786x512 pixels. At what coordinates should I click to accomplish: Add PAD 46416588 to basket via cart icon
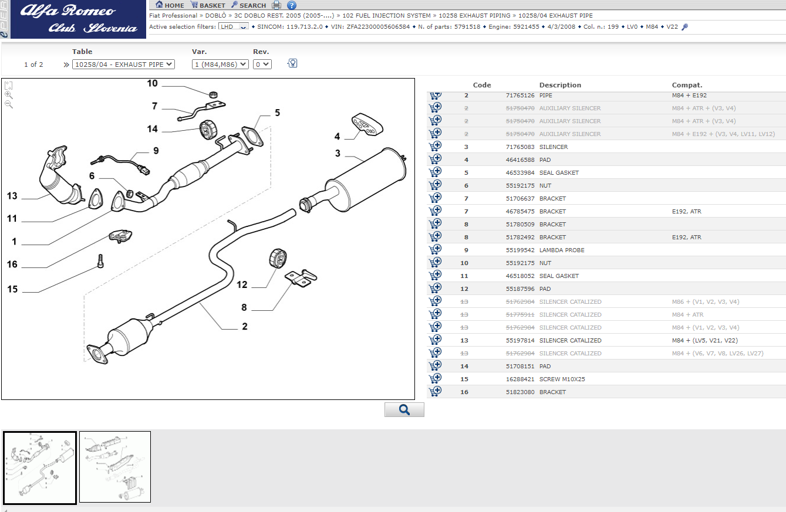point(436,160)
